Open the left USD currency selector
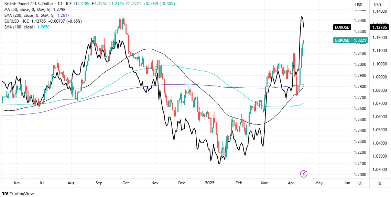 359,4
